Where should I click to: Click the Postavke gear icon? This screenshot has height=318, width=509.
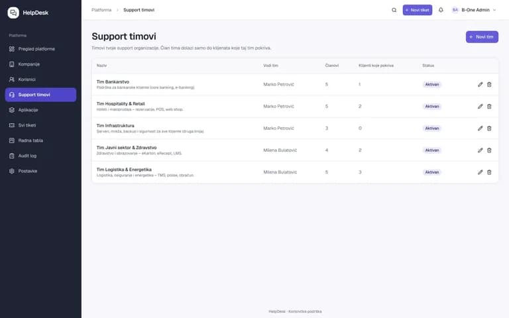[12, 171]
